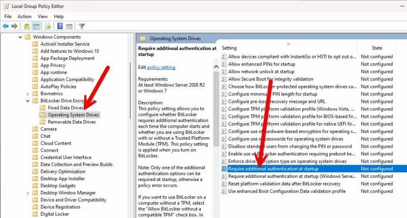Collapse the Windows Components tree node
407x218 pixels.
click(20, 37)
